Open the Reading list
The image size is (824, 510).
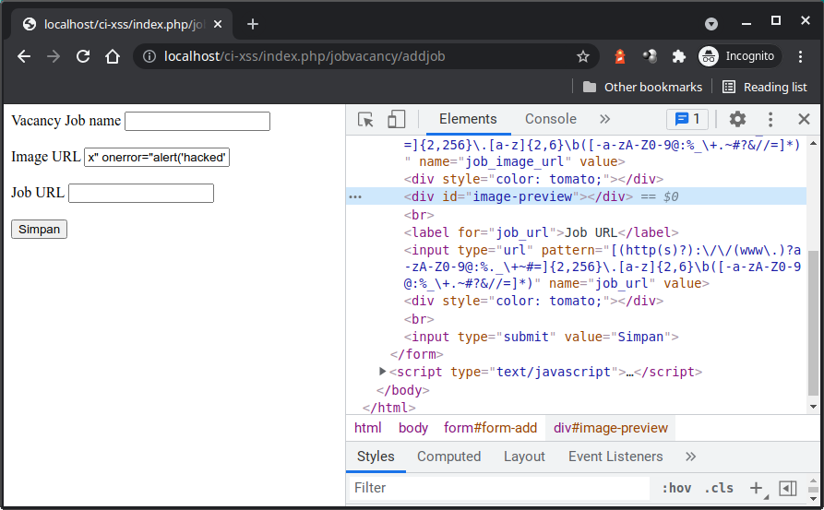(x=765, y=88)
